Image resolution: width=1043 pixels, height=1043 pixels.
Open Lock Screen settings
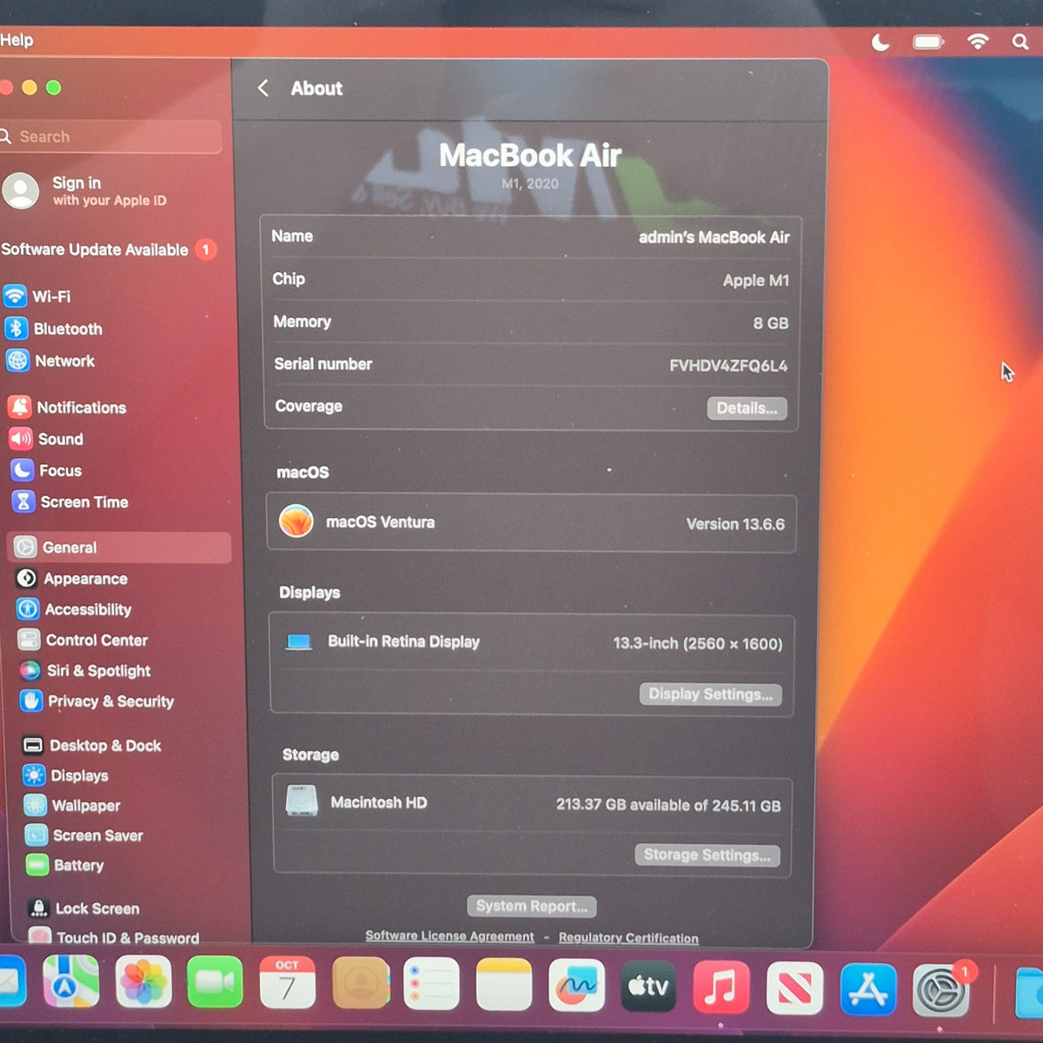click(x=83, y=908)
